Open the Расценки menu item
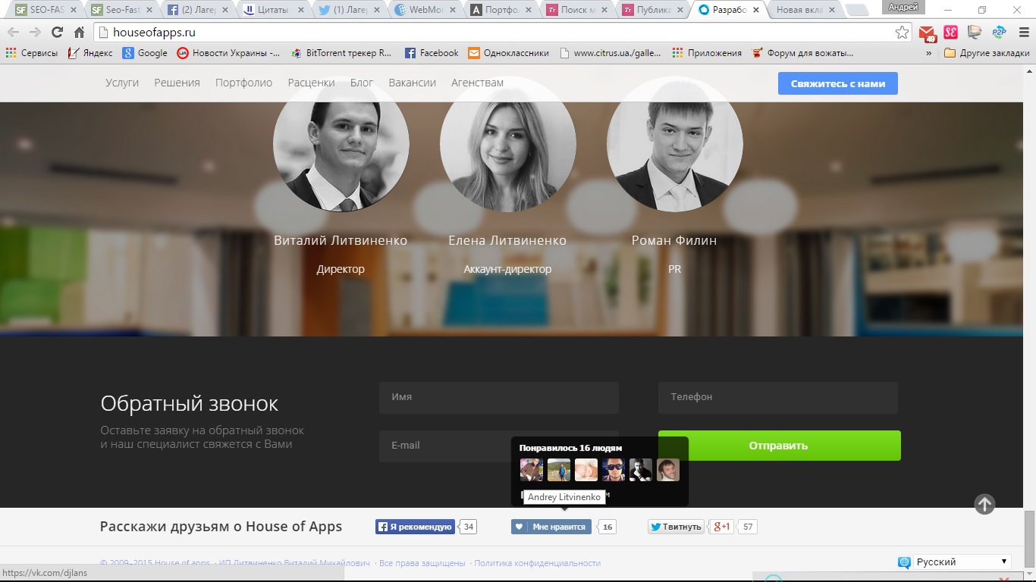 tap(311, 83)
